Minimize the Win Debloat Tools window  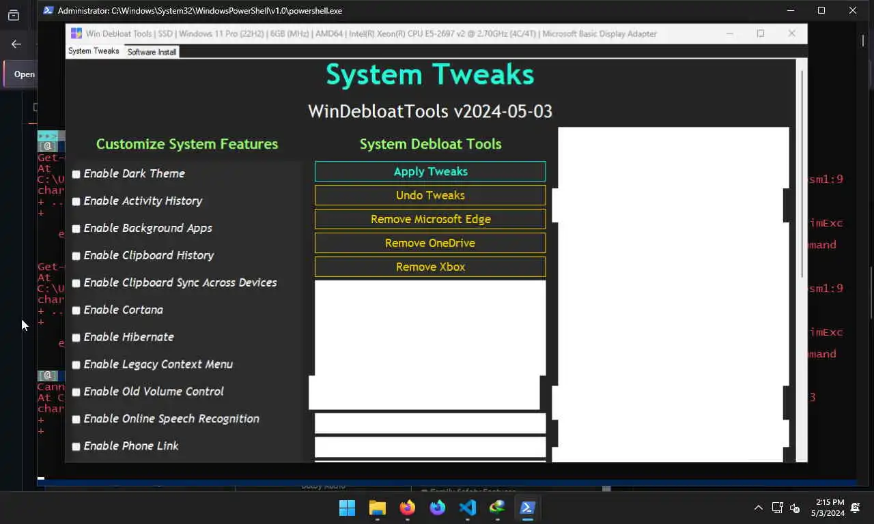(730, 33)
